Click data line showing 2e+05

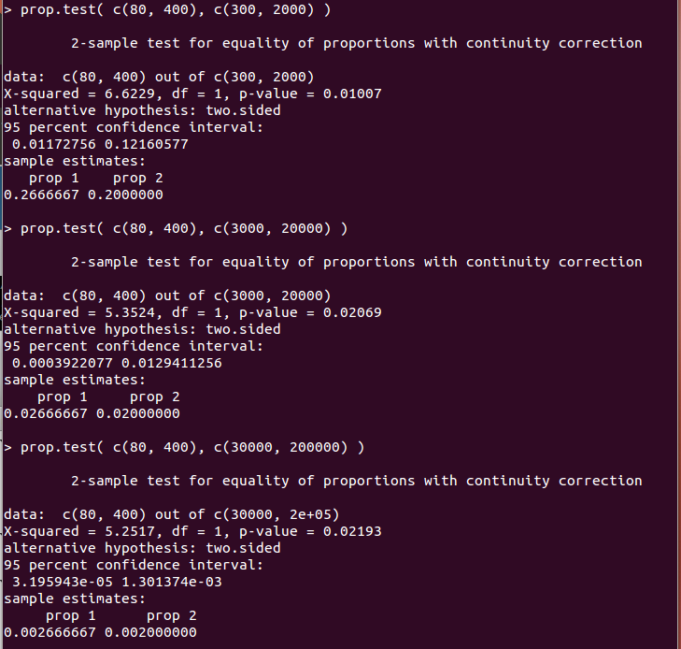pos(172,514)
